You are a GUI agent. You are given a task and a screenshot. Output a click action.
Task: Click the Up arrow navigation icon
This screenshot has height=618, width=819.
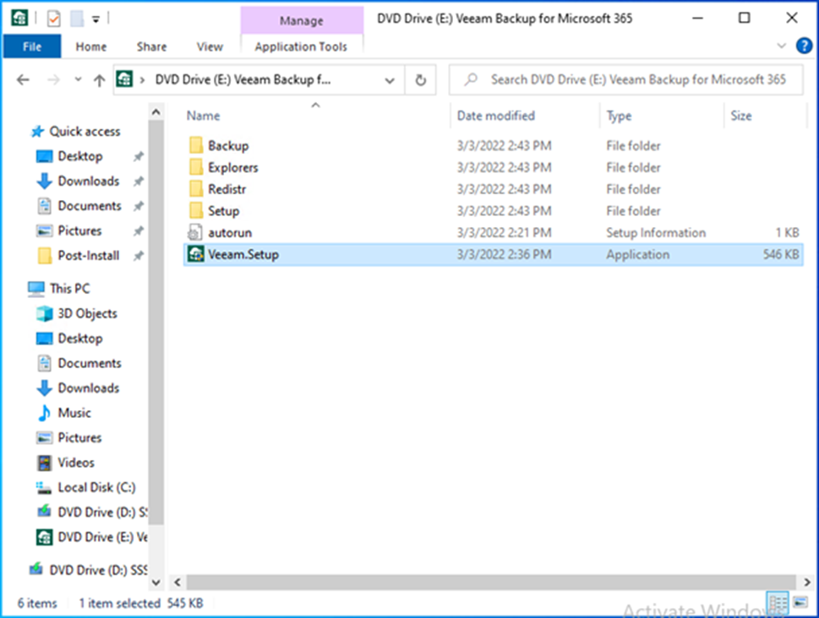[99, 80]
